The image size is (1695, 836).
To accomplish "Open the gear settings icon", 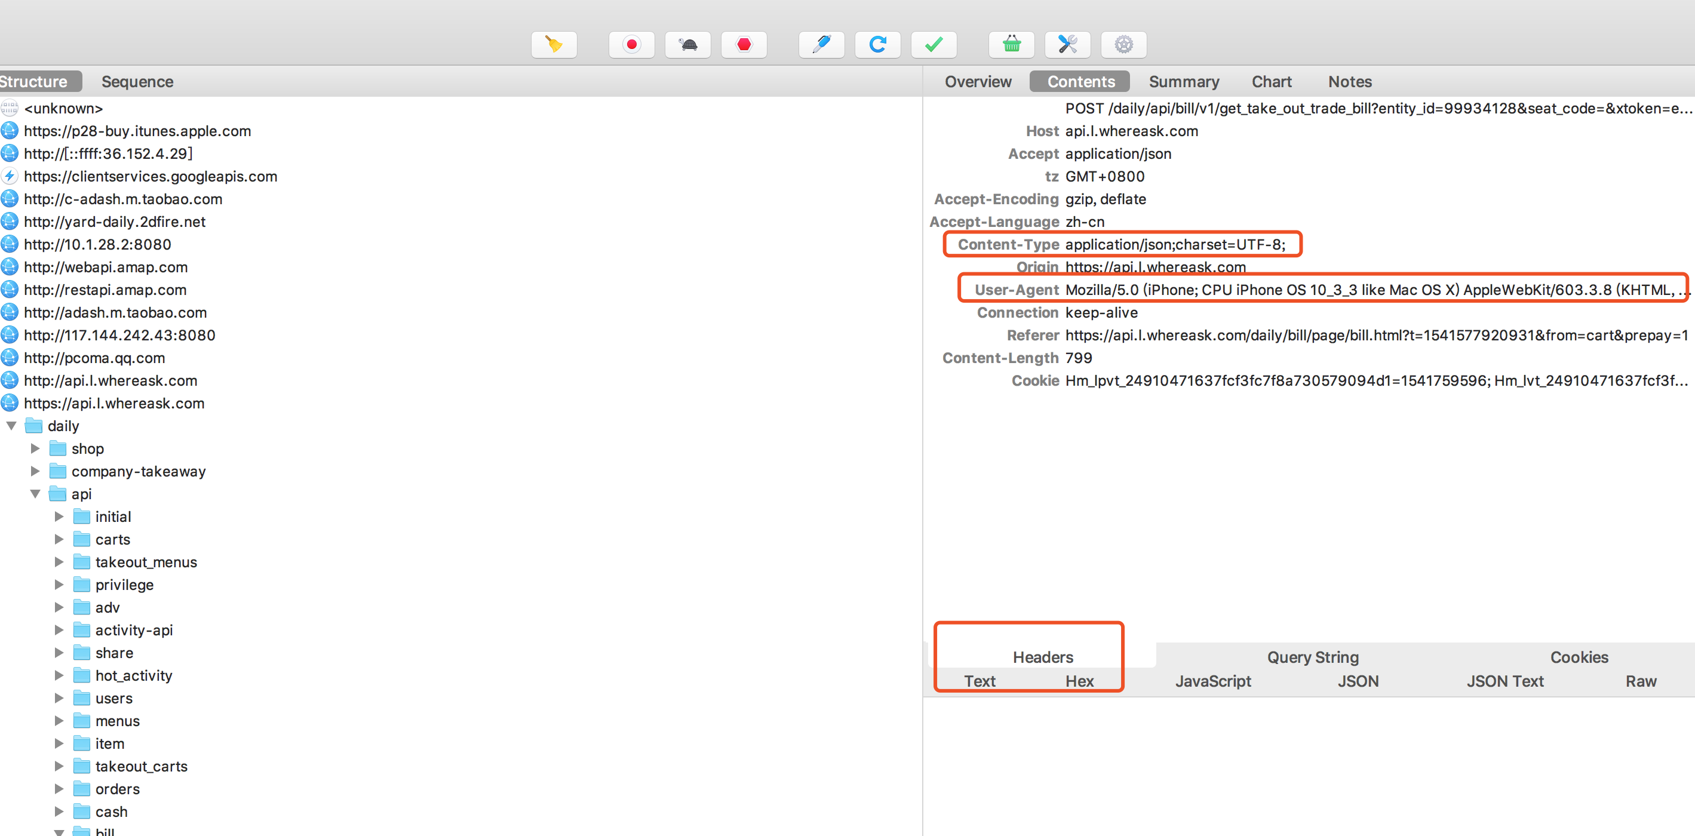I will click(1123, 45).
